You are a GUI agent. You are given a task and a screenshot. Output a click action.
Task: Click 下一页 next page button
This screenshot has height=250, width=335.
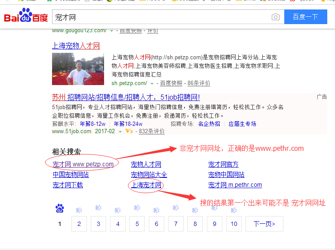tap(264, 224)
